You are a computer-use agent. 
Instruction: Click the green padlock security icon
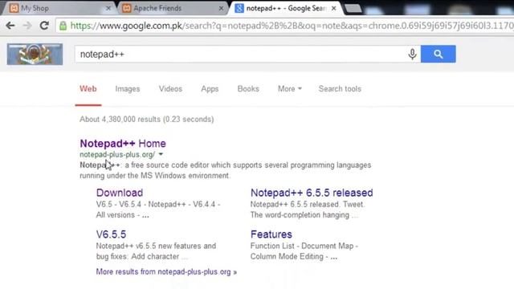(63, 26)
